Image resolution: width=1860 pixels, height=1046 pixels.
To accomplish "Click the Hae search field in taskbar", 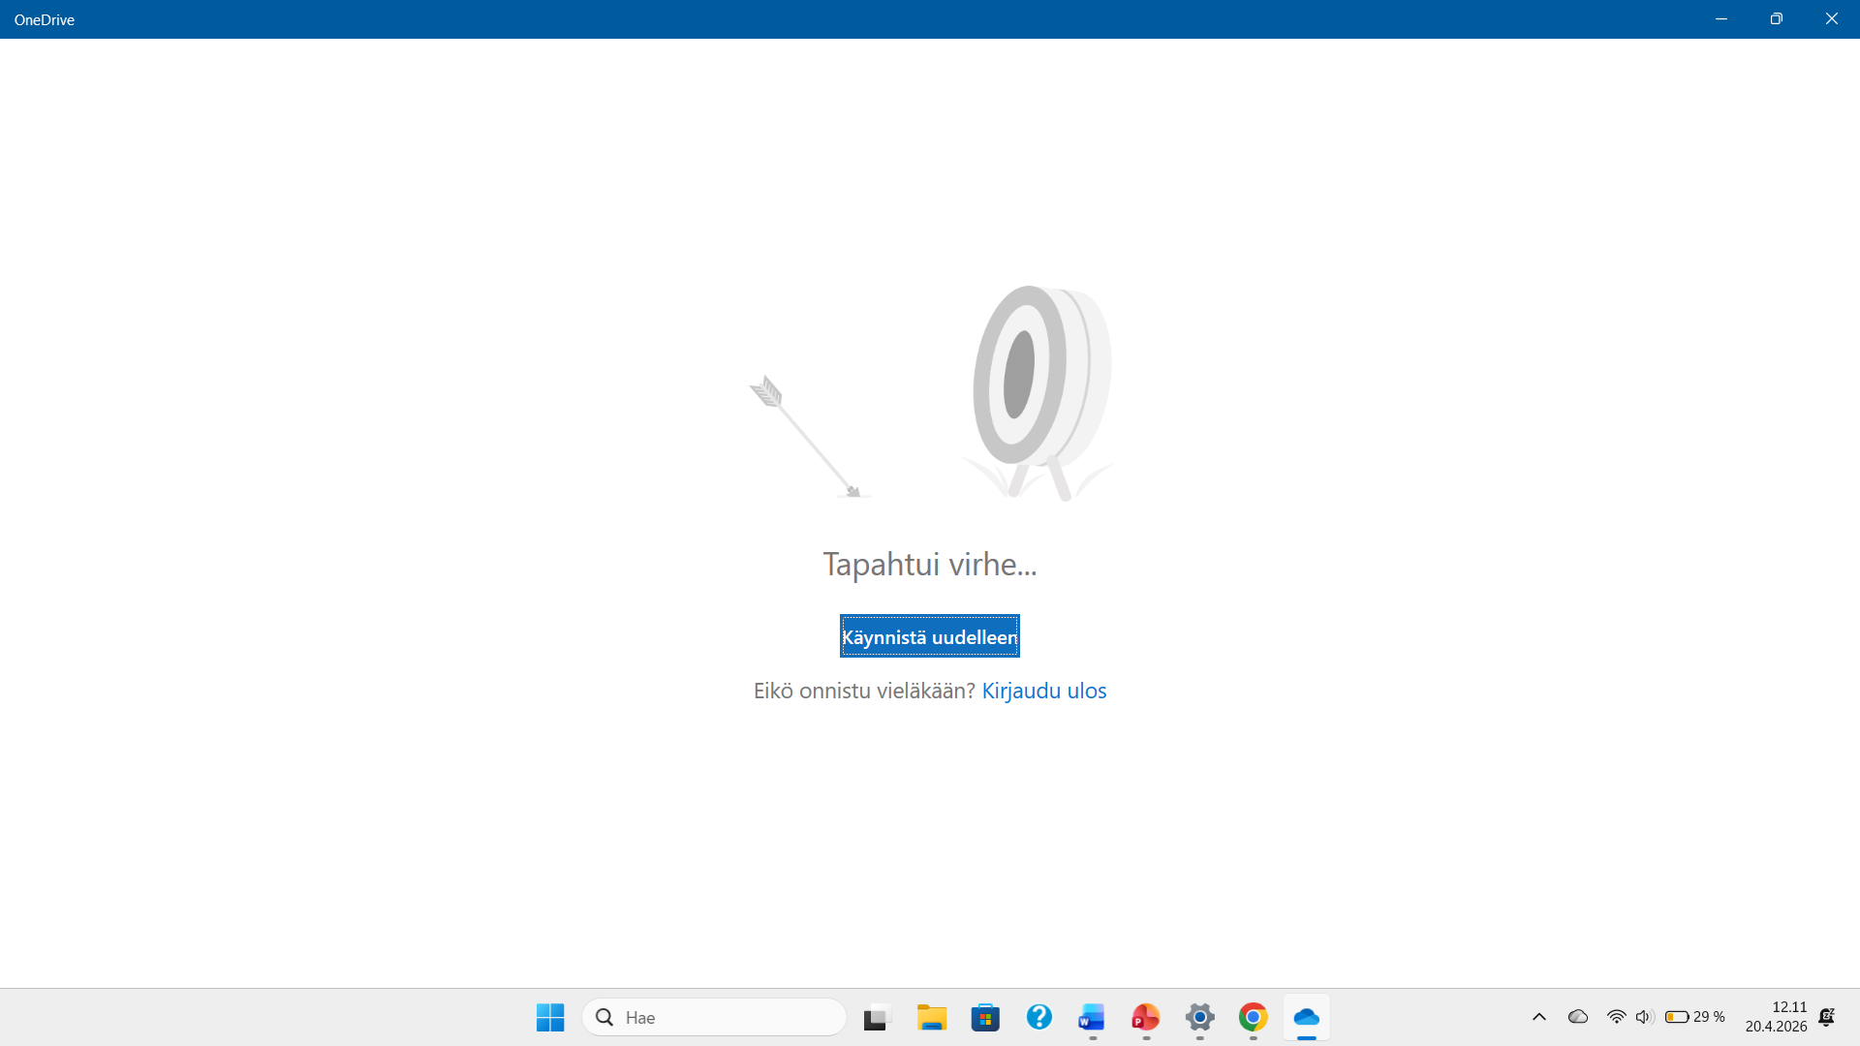I will (714, 1017).
